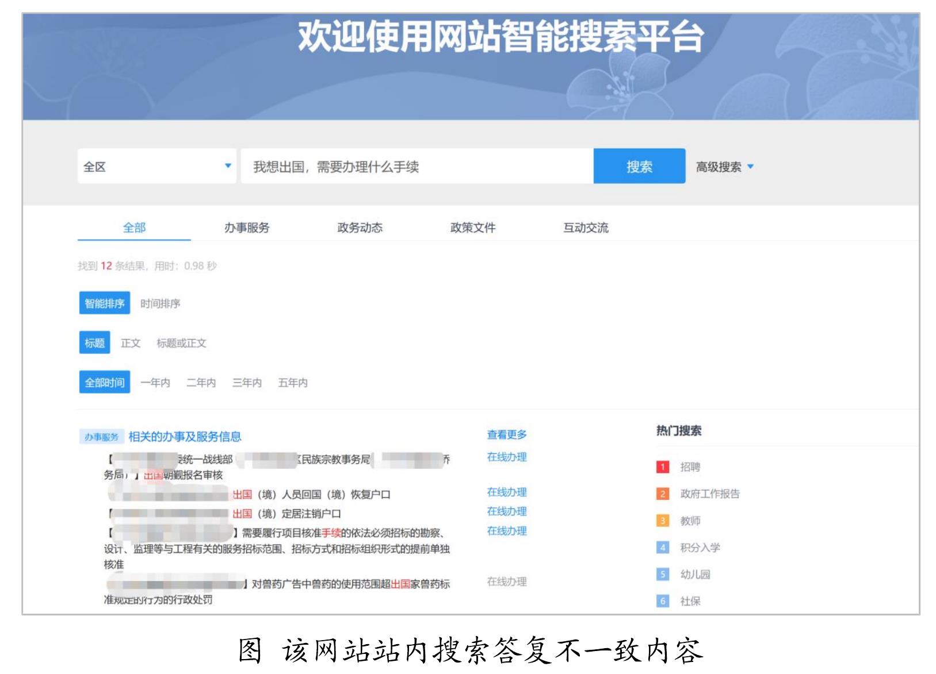Choose the 标题或正文 search scope
The width and height of the screenshot is (936, 674).
(181, 343)
